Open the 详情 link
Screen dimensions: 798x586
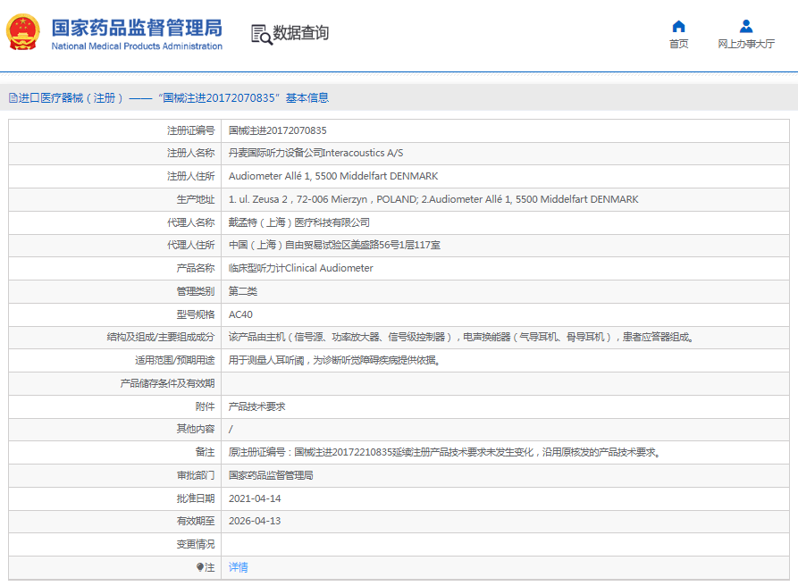239,567
